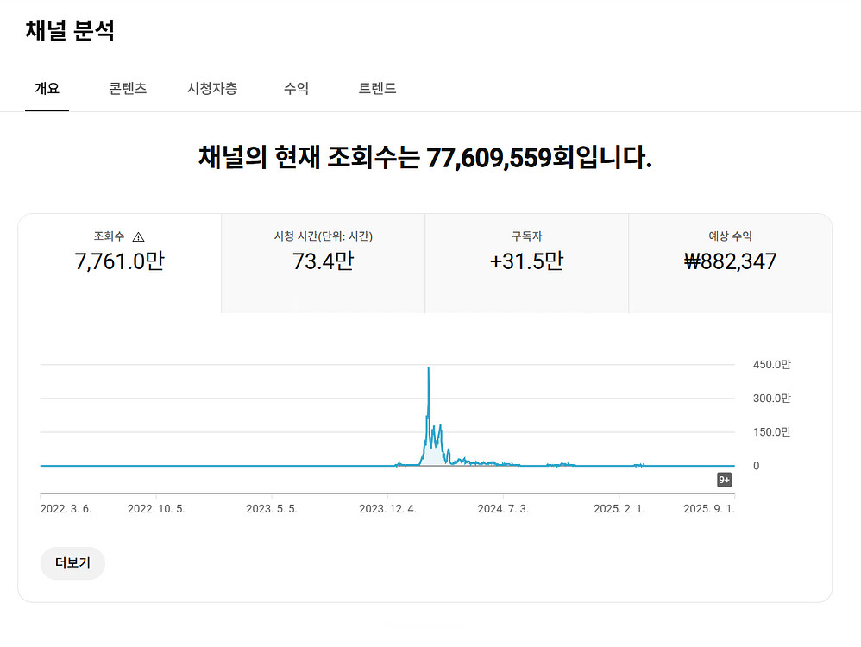Click the 2023. 5. 5. axis label

point(271,509)
